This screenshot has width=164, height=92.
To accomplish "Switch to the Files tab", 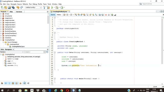I will pos(11,12).
